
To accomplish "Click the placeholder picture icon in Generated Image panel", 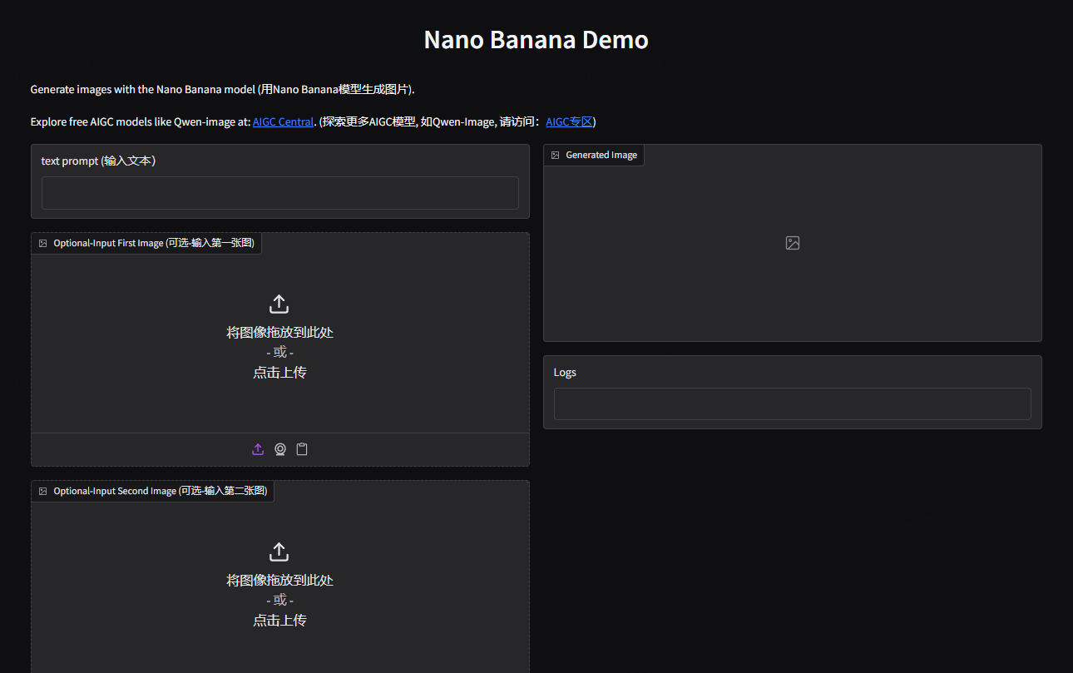I will tap(793, 243).
